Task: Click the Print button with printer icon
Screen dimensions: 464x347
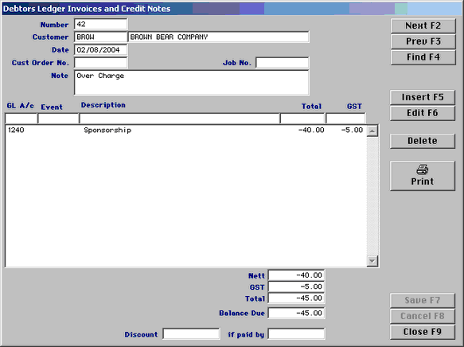Action: pyautogui.click(x=423, y=176)
